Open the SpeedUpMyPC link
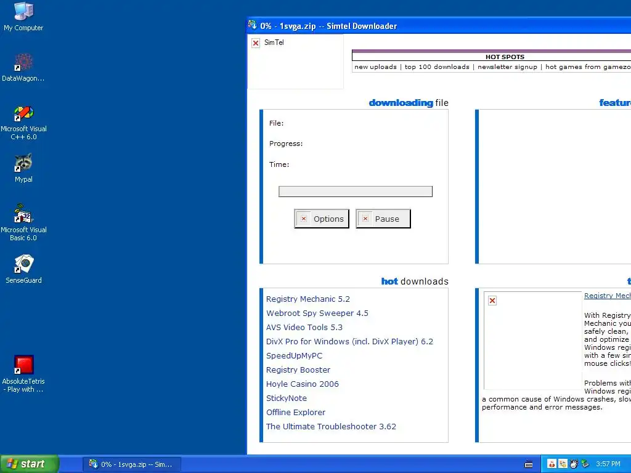631x473 pixels. point(294,355)
